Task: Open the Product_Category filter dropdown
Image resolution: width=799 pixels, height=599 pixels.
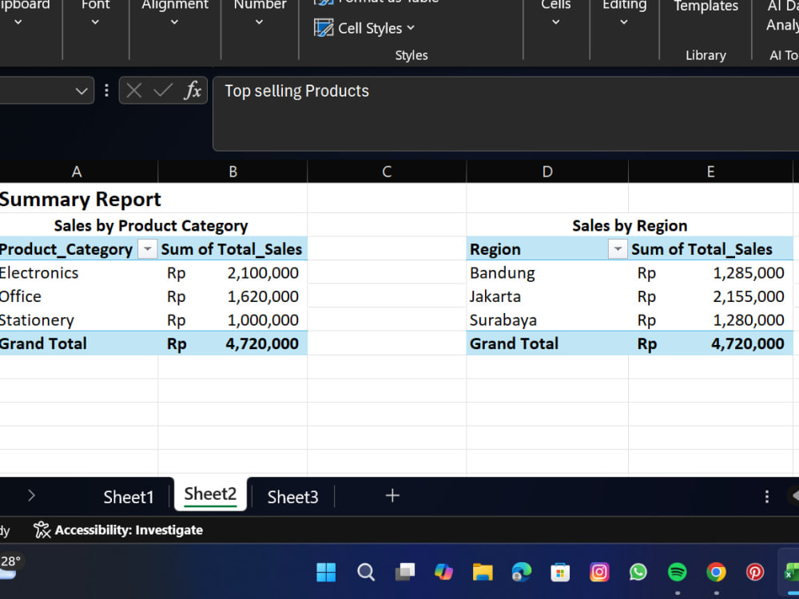Action: tap(147, 249)
